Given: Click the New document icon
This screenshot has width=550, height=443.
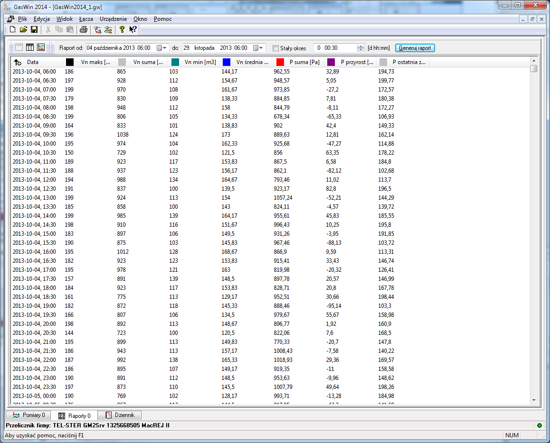Looking at the screenshot, I should pos(13,30).
